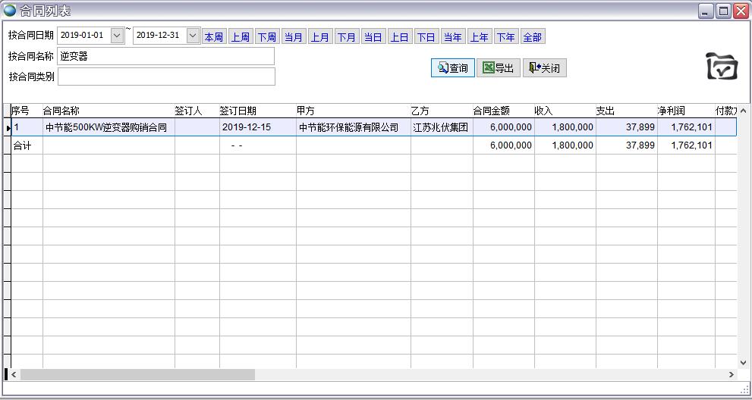Click the 关闭 exit button
The width and height of the screenshot is (752, 400).
click(544, 68)
